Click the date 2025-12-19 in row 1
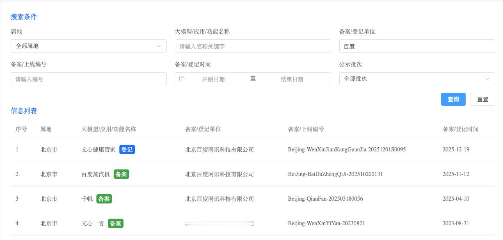This screenshot has height=240, width=503. (x=456, y=150)
